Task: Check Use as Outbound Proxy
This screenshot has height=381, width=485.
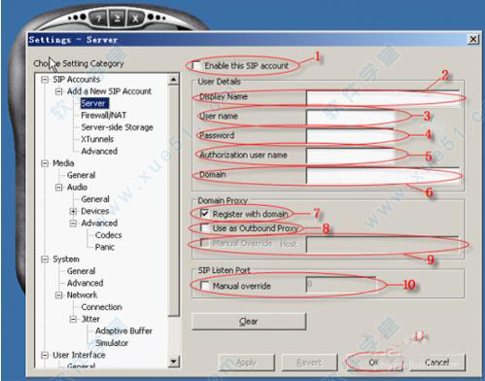Action: pyautogui.click(x=204, y=228)
